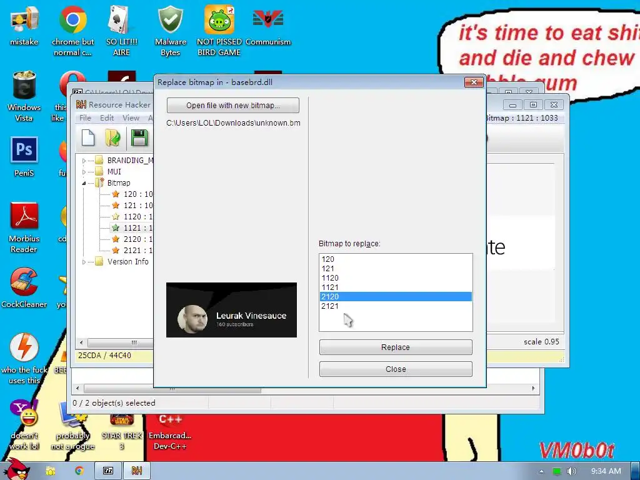The height and width of the screenshot is (480, 640).
Task: Switch to the 7-Zip taskbar button
Action: pos(108,471)
